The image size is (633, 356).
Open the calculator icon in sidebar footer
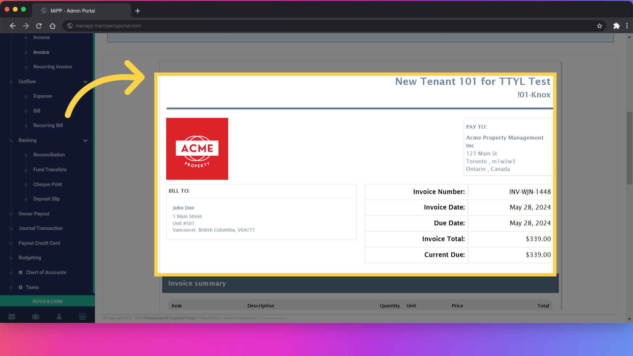click(83, 316)
